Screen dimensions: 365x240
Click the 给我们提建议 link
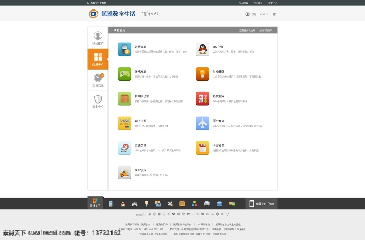pos(266,30)
